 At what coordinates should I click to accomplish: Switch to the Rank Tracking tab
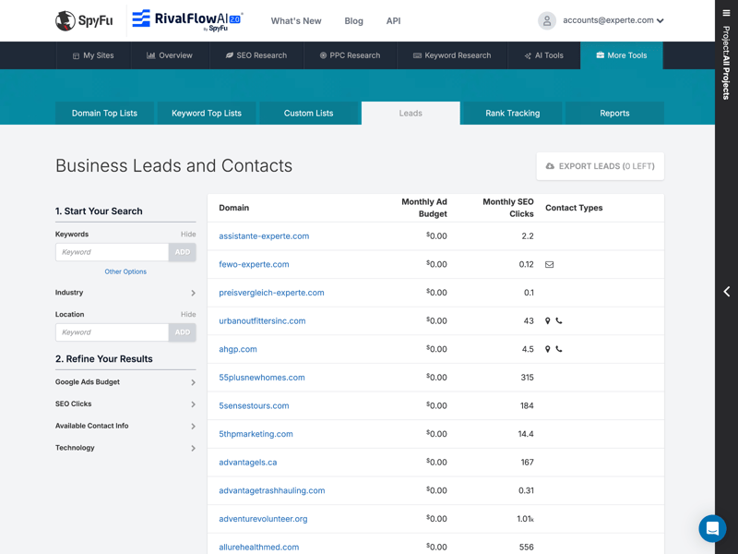coord(512,114)
